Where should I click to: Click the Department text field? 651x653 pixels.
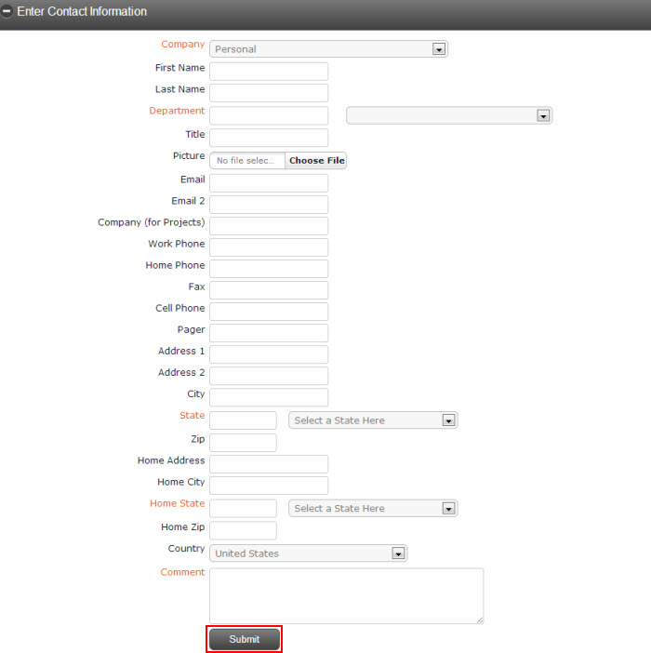click(x=269, y=115)
